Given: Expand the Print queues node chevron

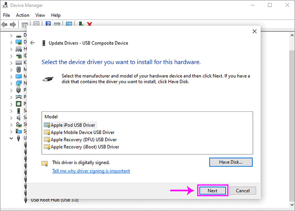Looking at the screenshot, I should click(11, 97).
